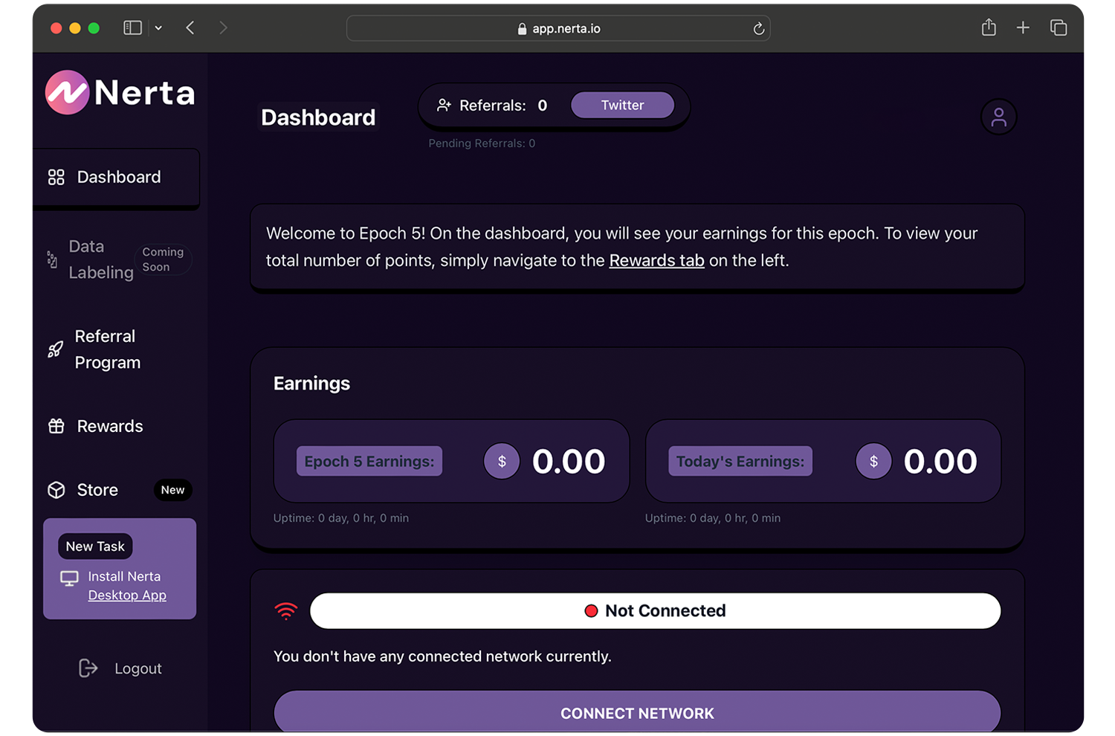This screenshot has width=1115, height=736.
Task: Show Safari tab overview
Action: (1058, 28)
